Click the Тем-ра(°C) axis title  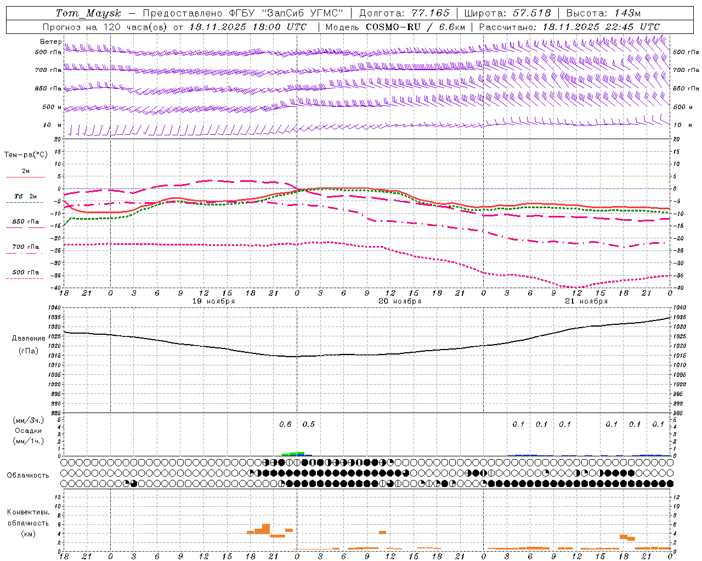point(26,155)
